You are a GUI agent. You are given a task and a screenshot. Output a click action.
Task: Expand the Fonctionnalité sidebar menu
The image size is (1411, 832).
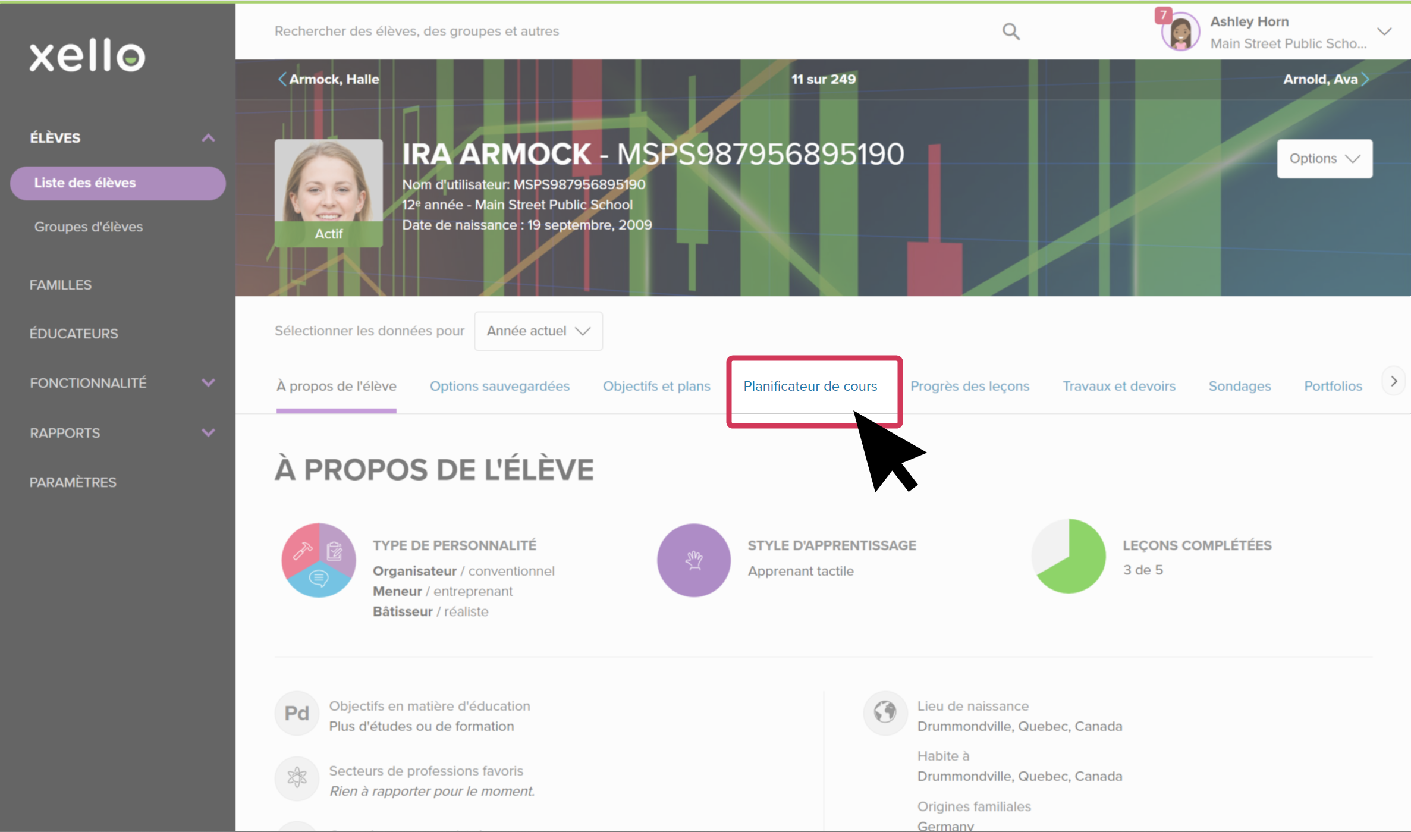pos(208,383)
